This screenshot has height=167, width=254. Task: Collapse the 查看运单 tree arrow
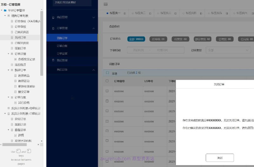point(9,130)
